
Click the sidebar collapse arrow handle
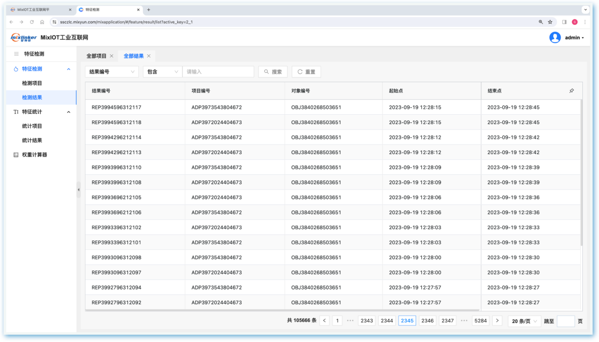(78, 189)
